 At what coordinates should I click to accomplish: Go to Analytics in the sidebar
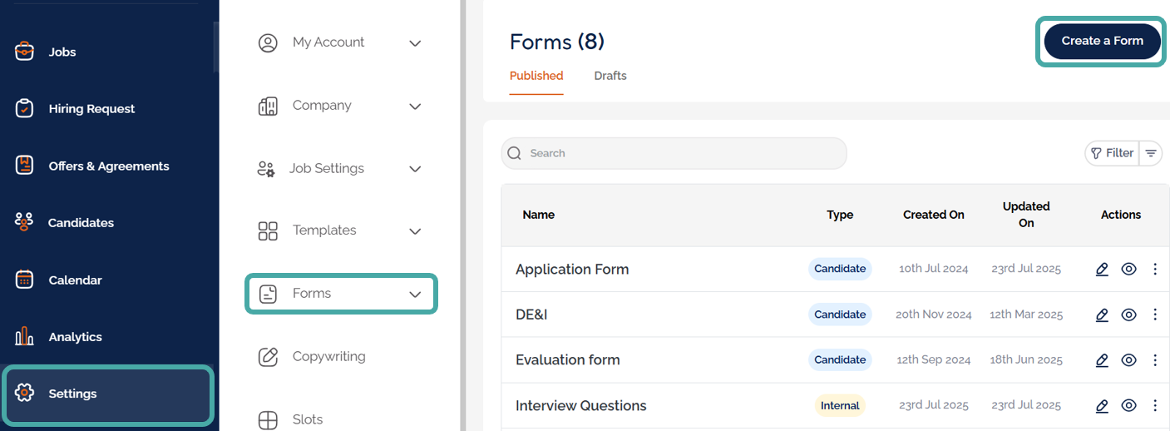click(75, 337)
